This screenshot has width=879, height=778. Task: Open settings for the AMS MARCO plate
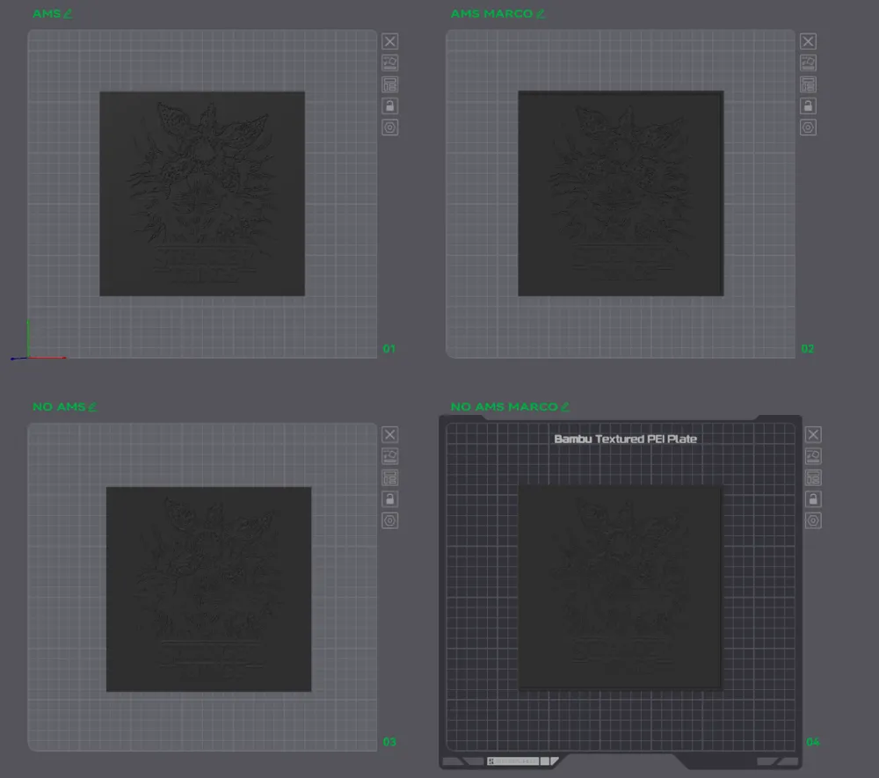coord(809,127)
